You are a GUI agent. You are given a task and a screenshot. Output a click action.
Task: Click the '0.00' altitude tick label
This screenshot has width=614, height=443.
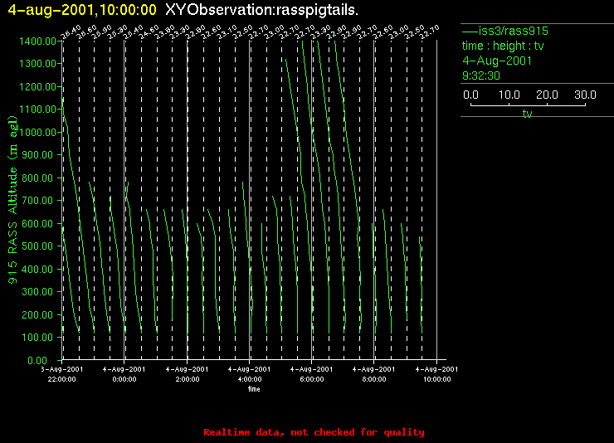[37, 360]
